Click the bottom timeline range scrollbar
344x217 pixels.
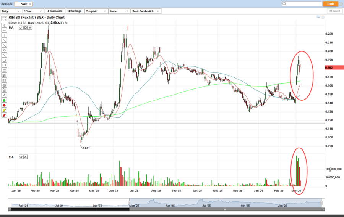(x=225, y=209)
